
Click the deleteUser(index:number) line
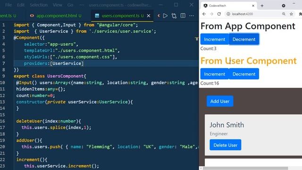coord(49,121)
